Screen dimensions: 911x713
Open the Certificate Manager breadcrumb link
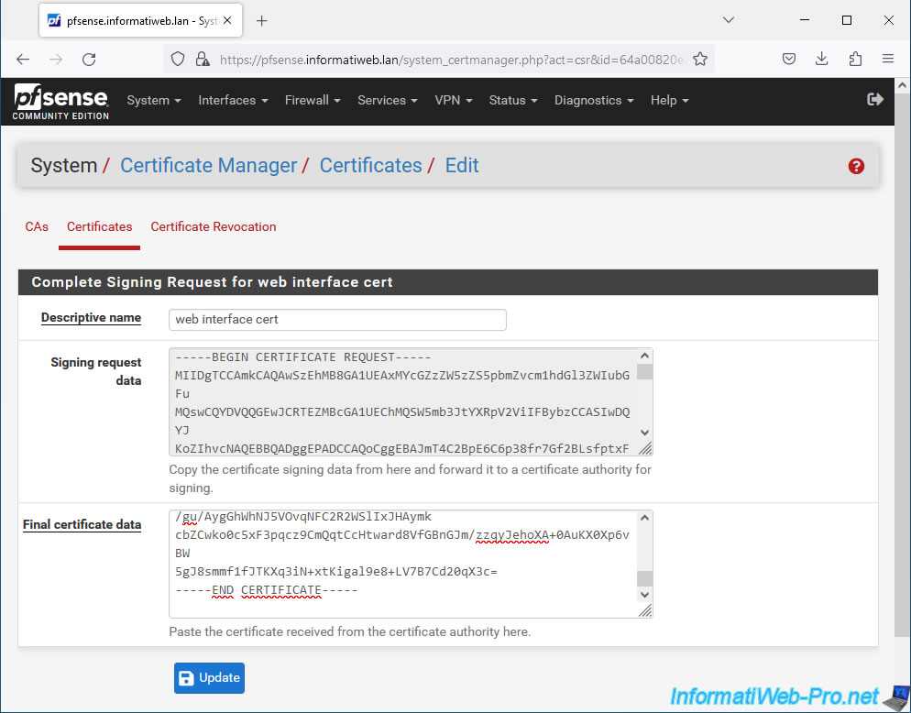point(209,166)
